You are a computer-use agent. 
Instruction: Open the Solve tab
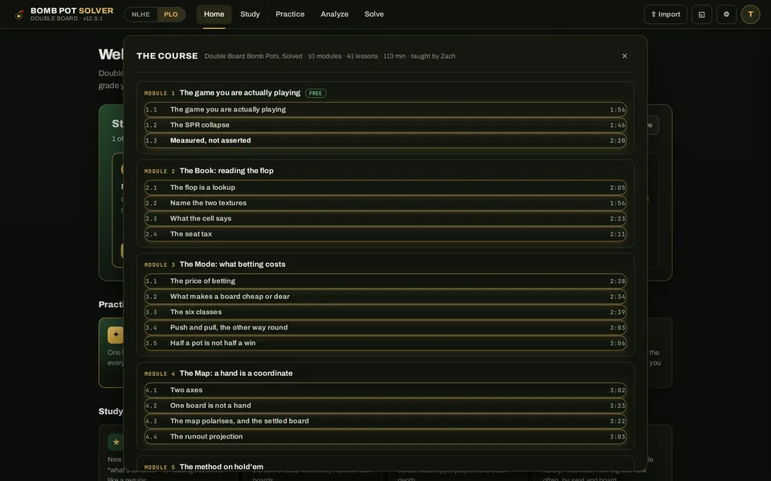click(x=373, y=14)
